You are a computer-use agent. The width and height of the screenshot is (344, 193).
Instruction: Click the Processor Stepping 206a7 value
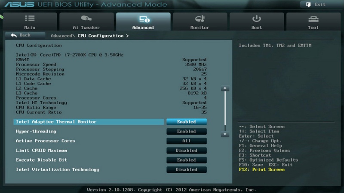(x=200, y=69)
